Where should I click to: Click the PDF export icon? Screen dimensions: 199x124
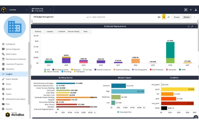pos(159,17)
